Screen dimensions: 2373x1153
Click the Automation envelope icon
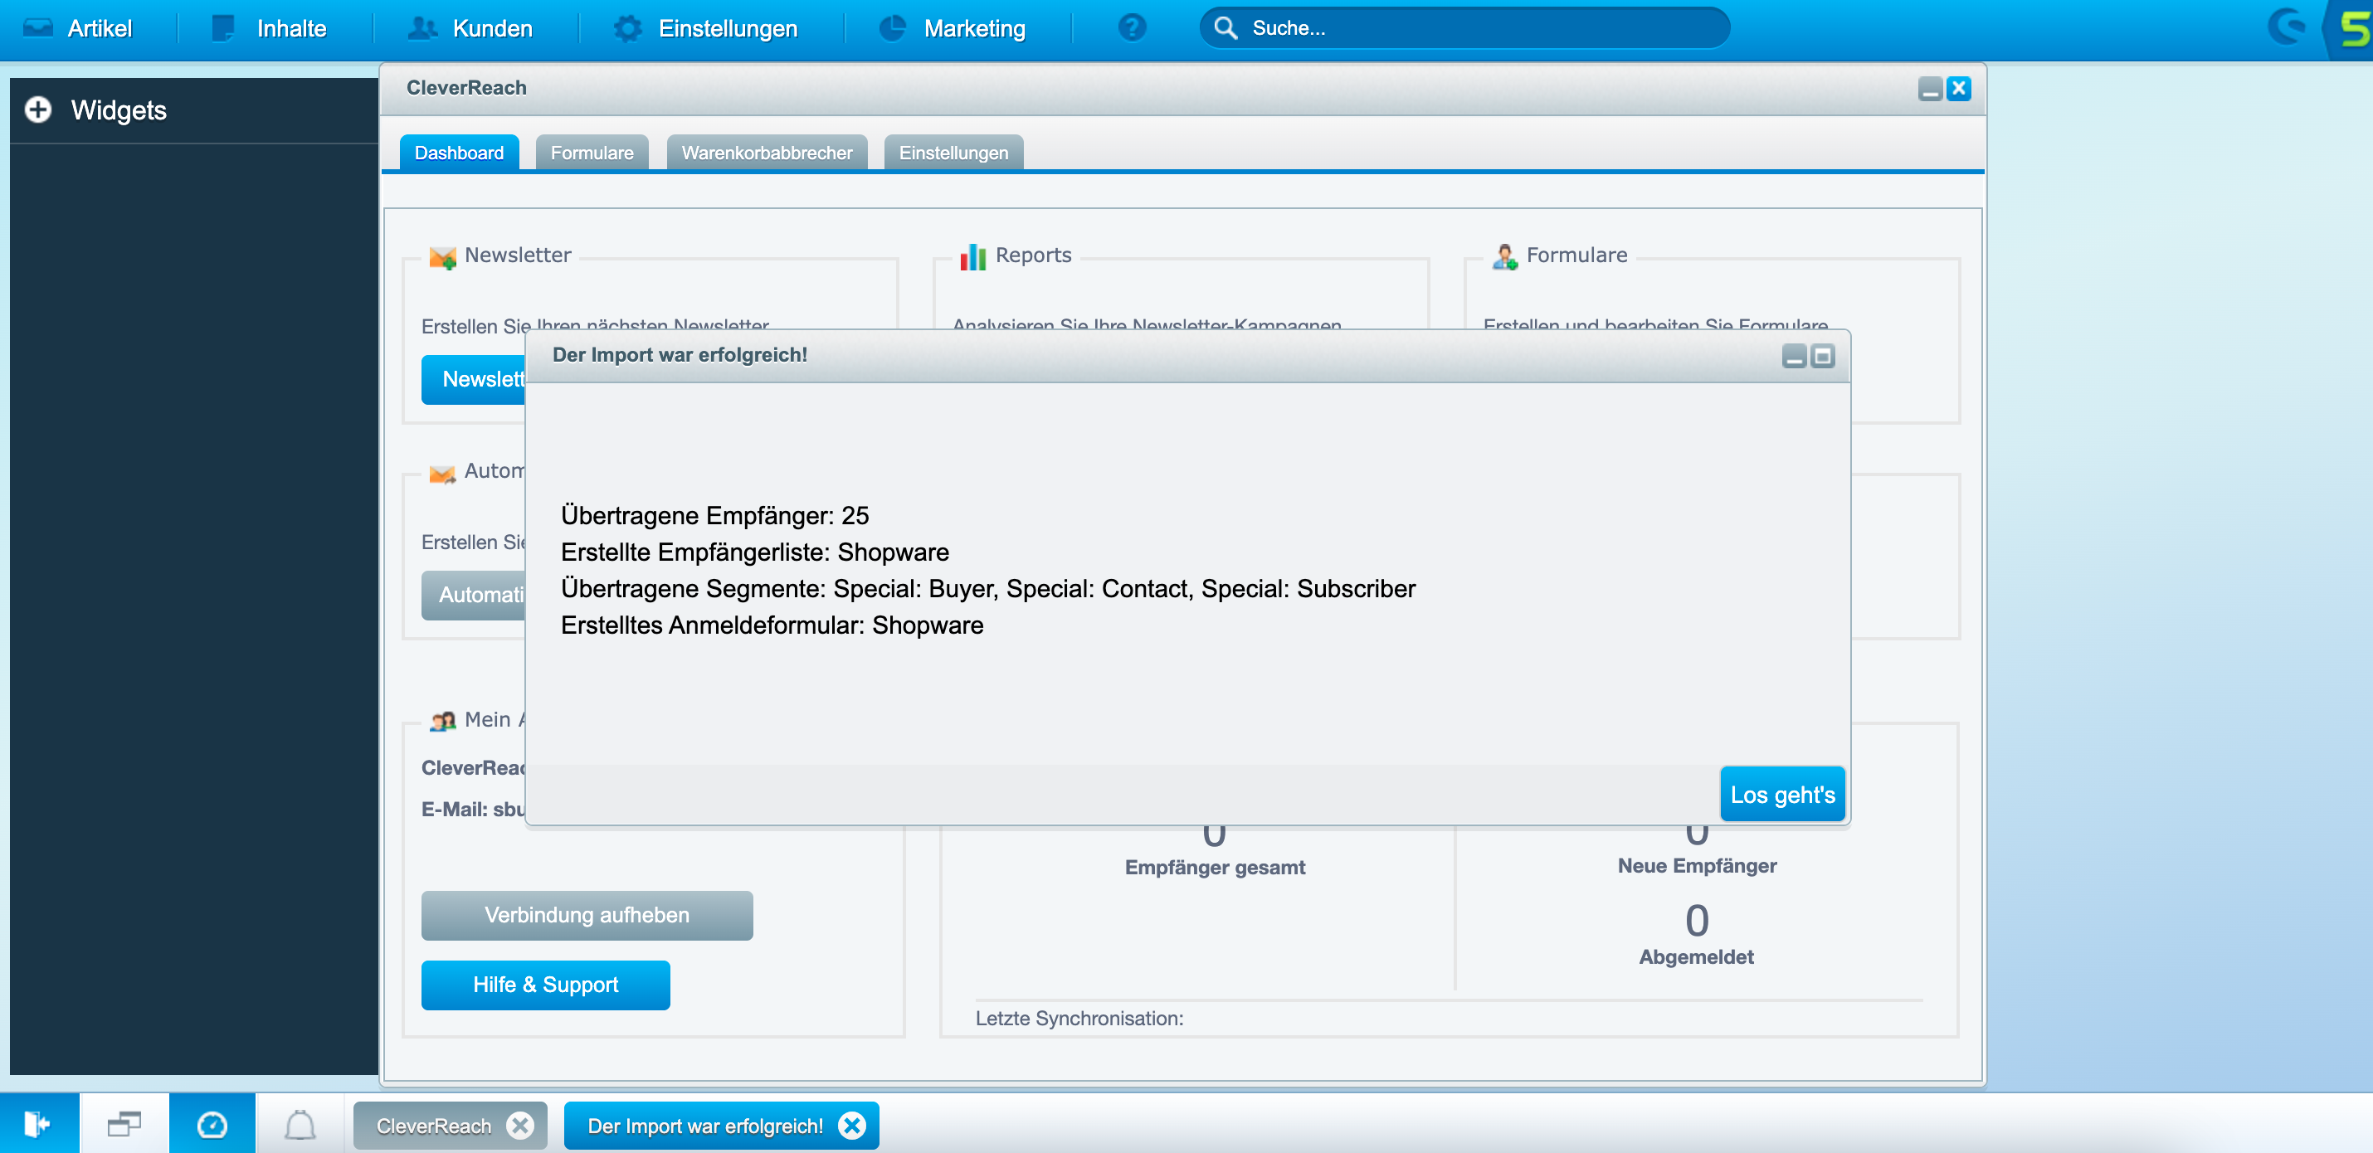(443, 474)
